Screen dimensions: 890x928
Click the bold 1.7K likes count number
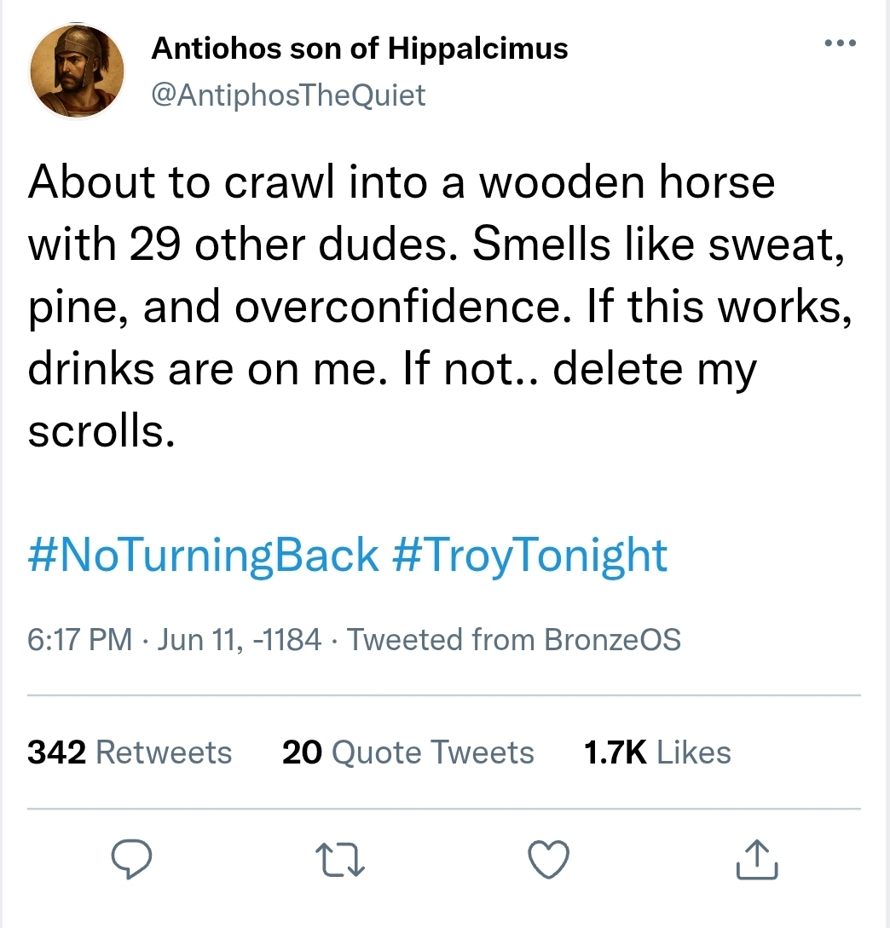pyautogui.click(x=615, y=752)
